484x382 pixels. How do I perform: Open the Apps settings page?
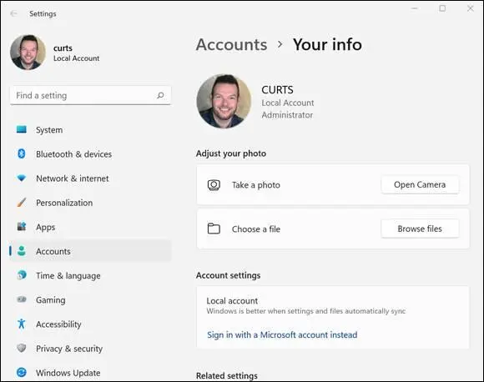point(90,227)
